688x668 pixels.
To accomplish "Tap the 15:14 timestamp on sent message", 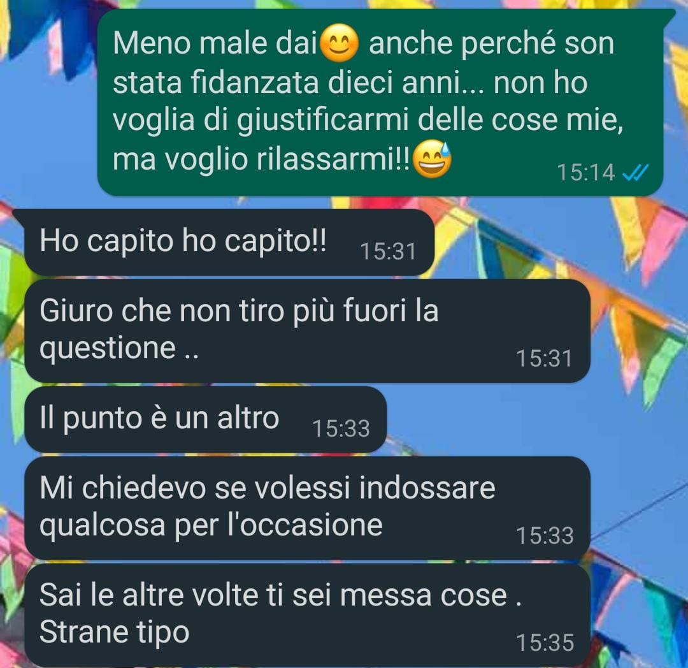I will [586, 173].
